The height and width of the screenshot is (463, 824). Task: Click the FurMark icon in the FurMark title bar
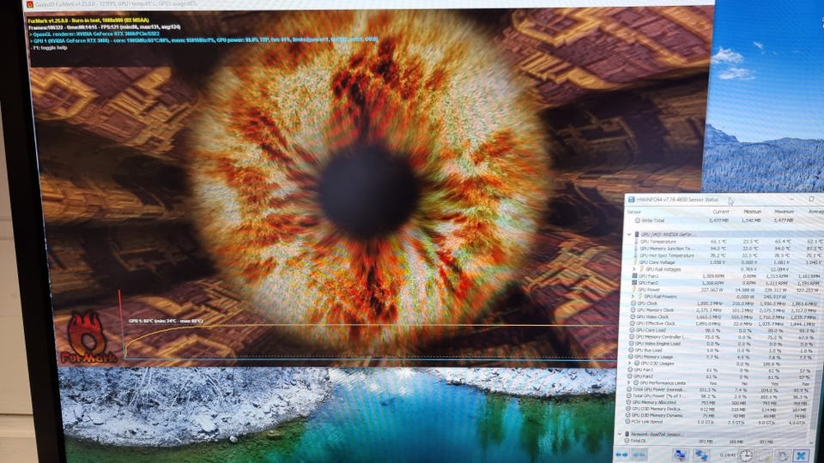pyautogui.click(x=30, y=4)
